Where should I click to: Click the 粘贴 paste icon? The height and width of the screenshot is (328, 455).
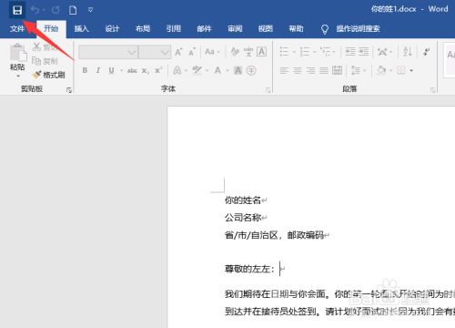pyautogui.click(x=17, y=52)
